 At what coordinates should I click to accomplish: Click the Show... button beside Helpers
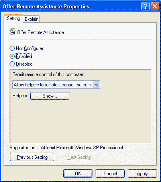(50, 96)
